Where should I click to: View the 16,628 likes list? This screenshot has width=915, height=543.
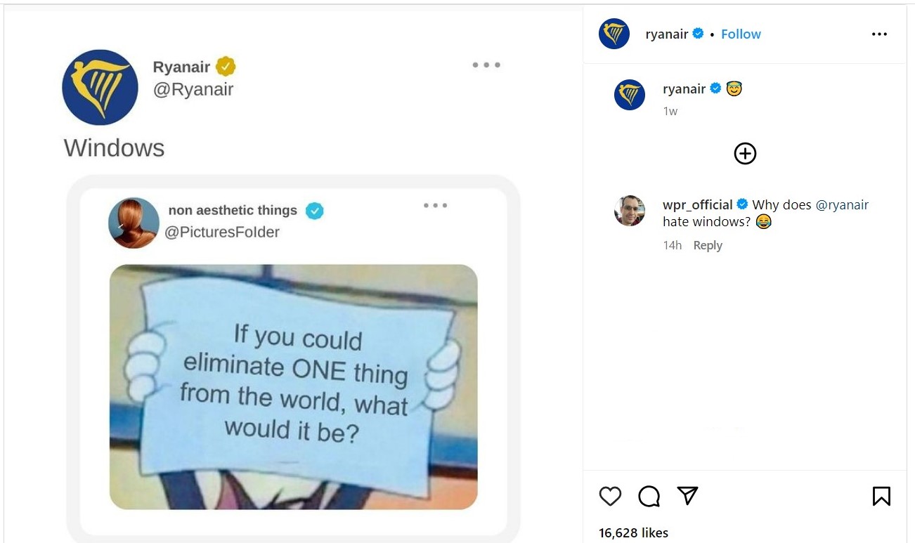tap(633, 532)
